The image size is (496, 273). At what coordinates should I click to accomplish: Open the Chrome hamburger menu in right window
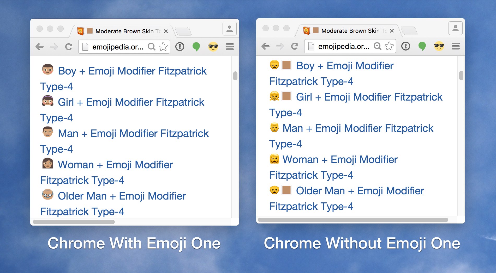click(456, 46)
